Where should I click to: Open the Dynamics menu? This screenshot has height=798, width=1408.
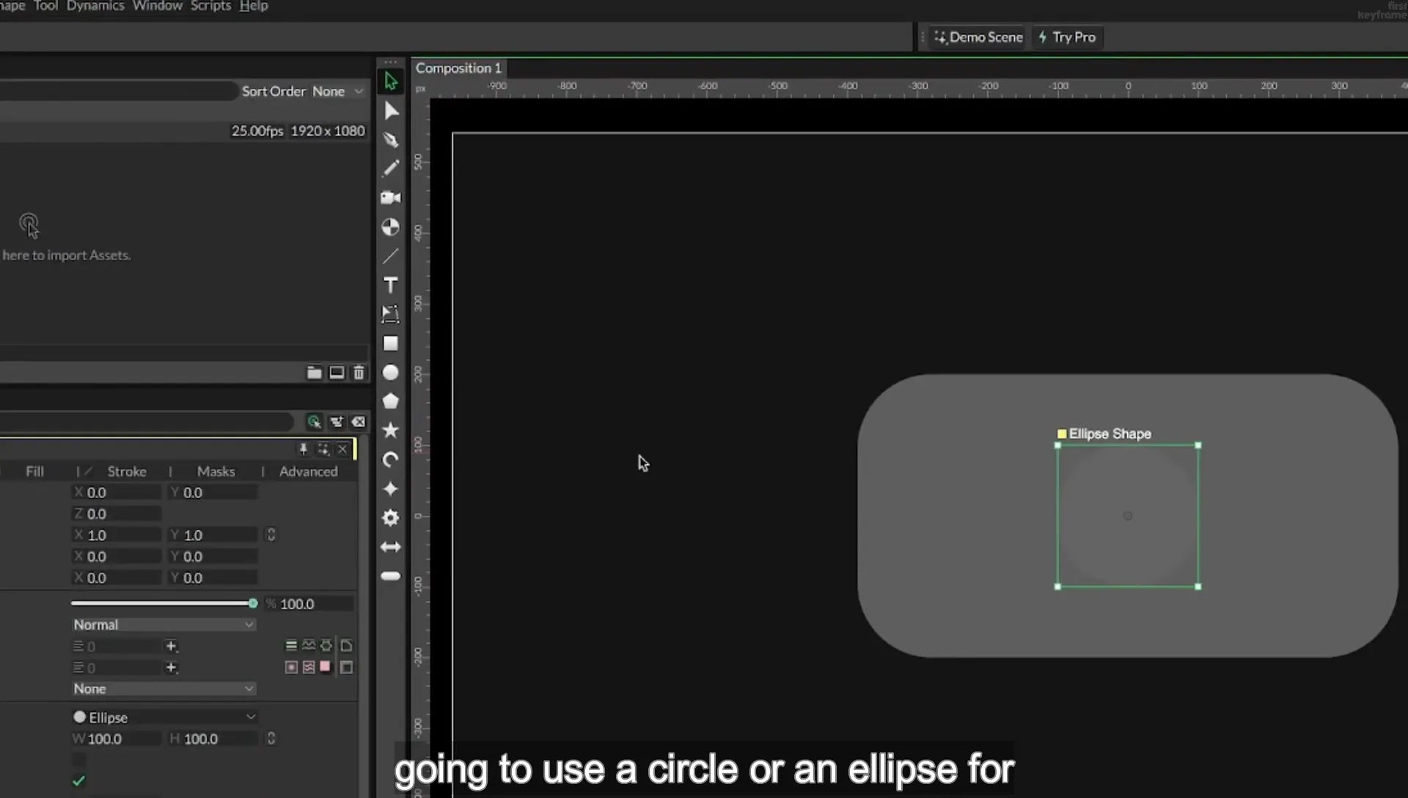click(95, 6)
